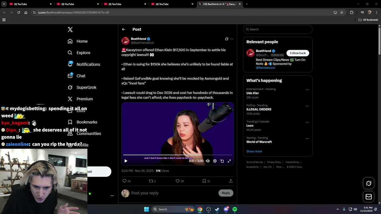
Task: Toggle picture-in-picture for video
Action: (222, 161)
